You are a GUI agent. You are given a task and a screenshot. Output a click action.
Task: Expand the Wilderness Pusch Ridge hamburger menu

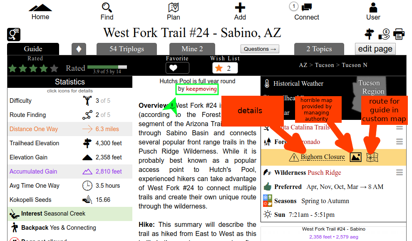tap(400, 172)
